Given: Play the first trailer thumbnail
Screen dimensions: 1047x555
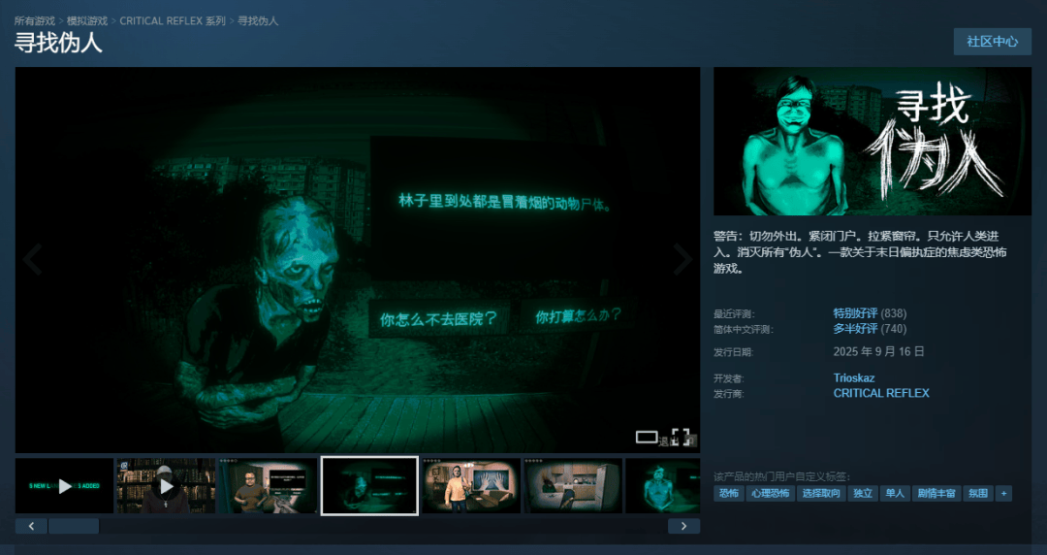Looking at the screenshot, I should (x=64, y=486).
